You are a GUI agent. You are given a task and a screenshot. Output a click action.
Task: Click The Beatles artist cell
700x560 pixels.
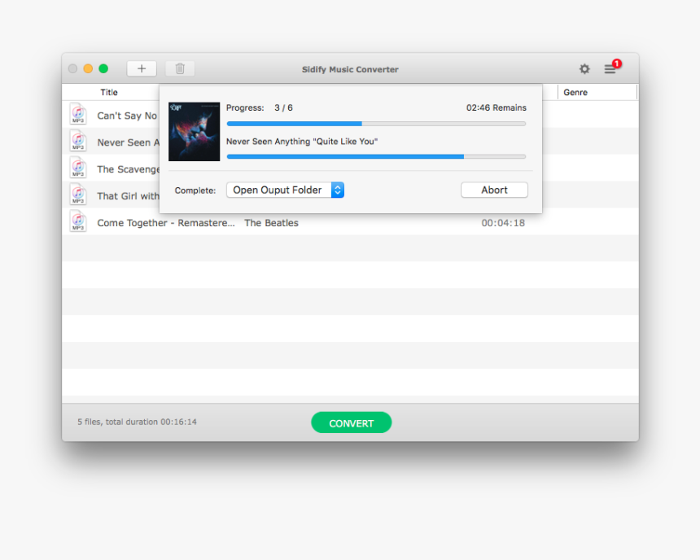click(x=271, y=223)
